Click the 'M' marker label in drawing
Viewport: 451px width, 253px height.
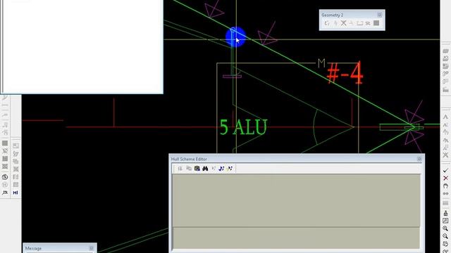click(321, 63)
